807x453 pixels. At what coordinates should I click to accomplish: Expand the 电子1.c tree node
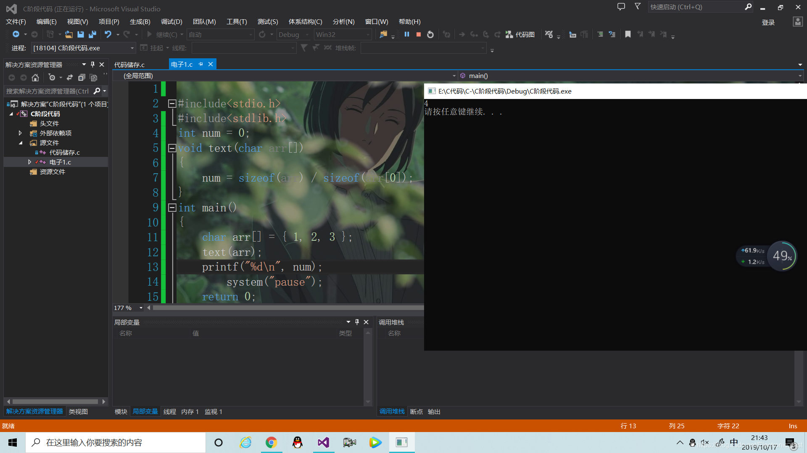(29, 162)
